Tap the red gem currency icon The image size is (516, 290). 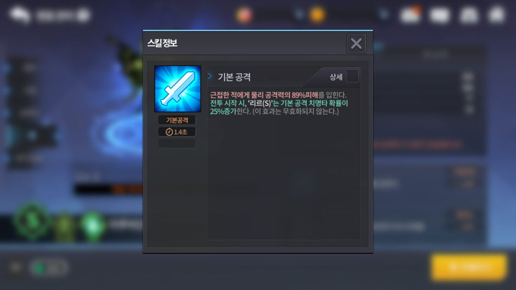coord(244,15)
